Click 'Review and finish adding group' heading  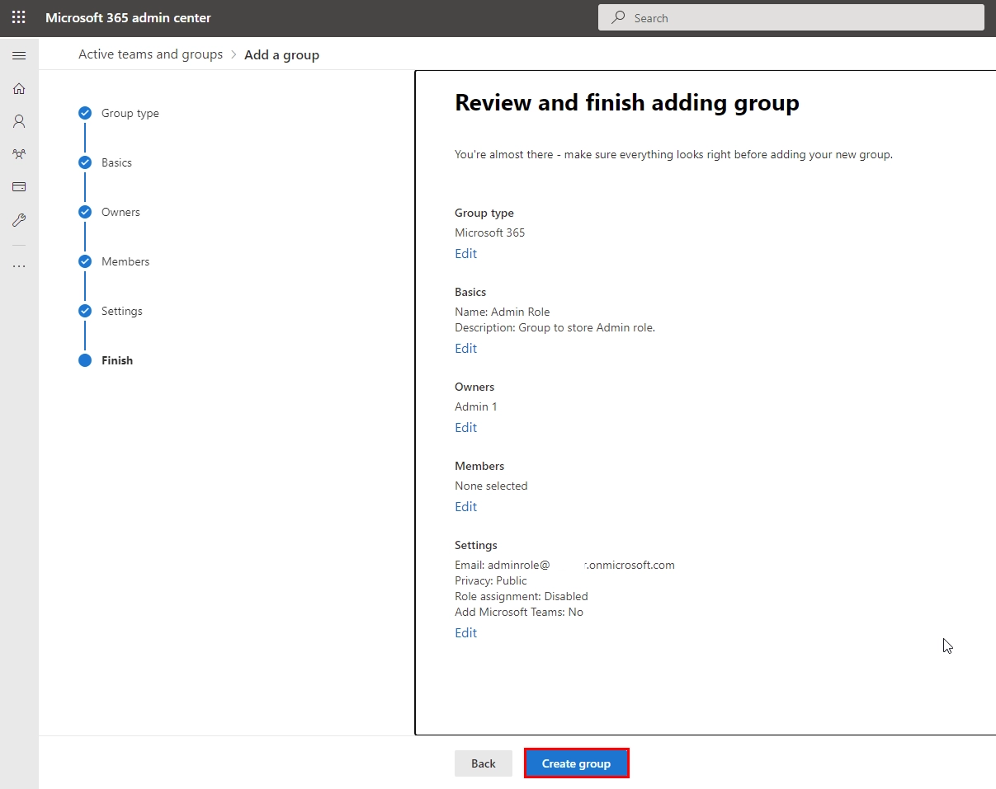click(x=627, y=103)
